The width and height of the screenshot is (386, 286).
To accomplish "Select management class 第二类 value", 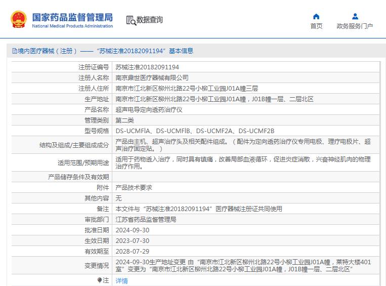I will [124, 120].
